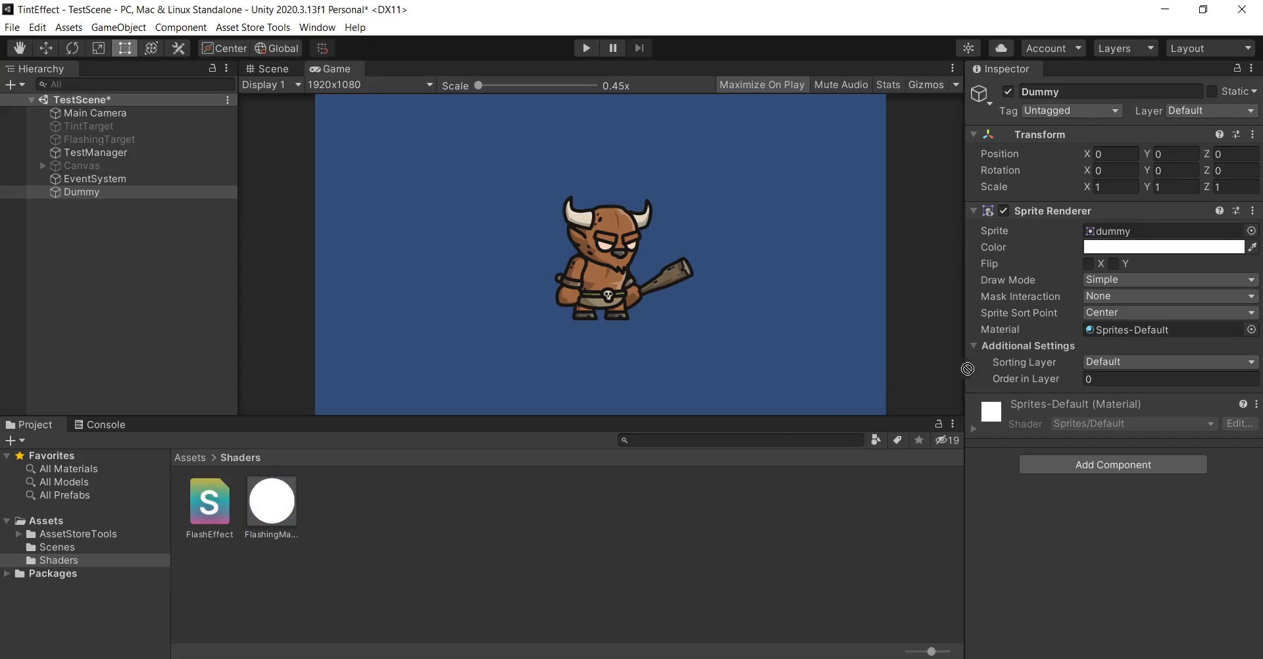Screen dimensions: 1263x659
Task: Toggle Mute Audio
Action: [x=841, y=85]
